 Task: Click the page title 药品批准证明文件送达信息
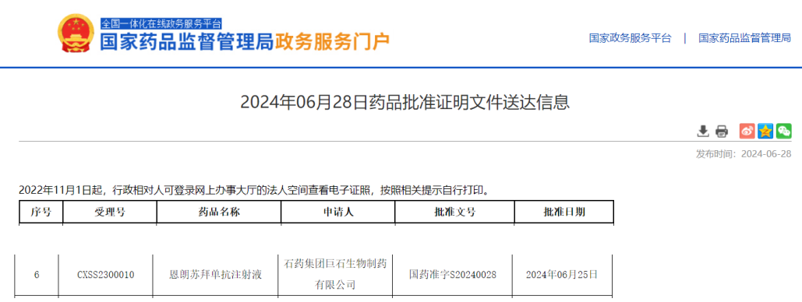(x=405, y=102)
